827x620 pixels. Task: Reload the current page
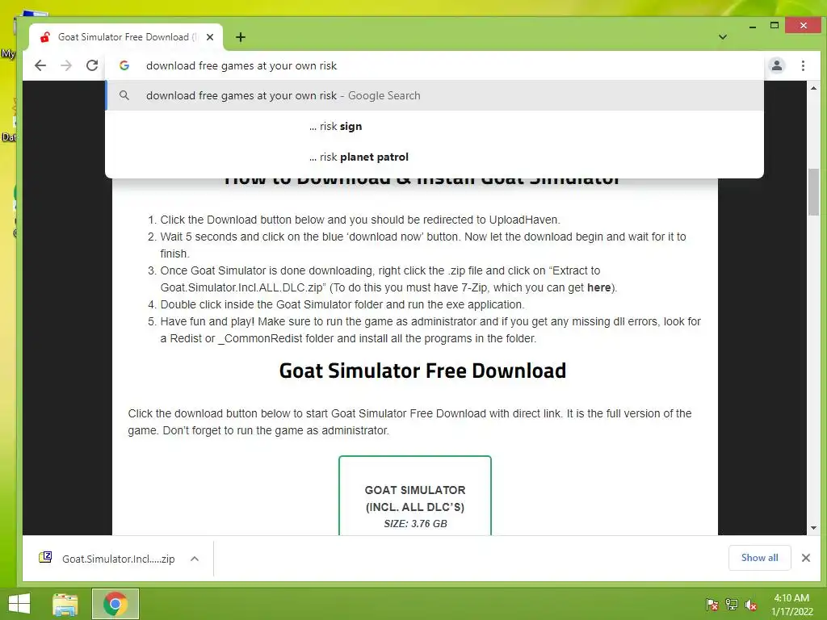[92, 65]
